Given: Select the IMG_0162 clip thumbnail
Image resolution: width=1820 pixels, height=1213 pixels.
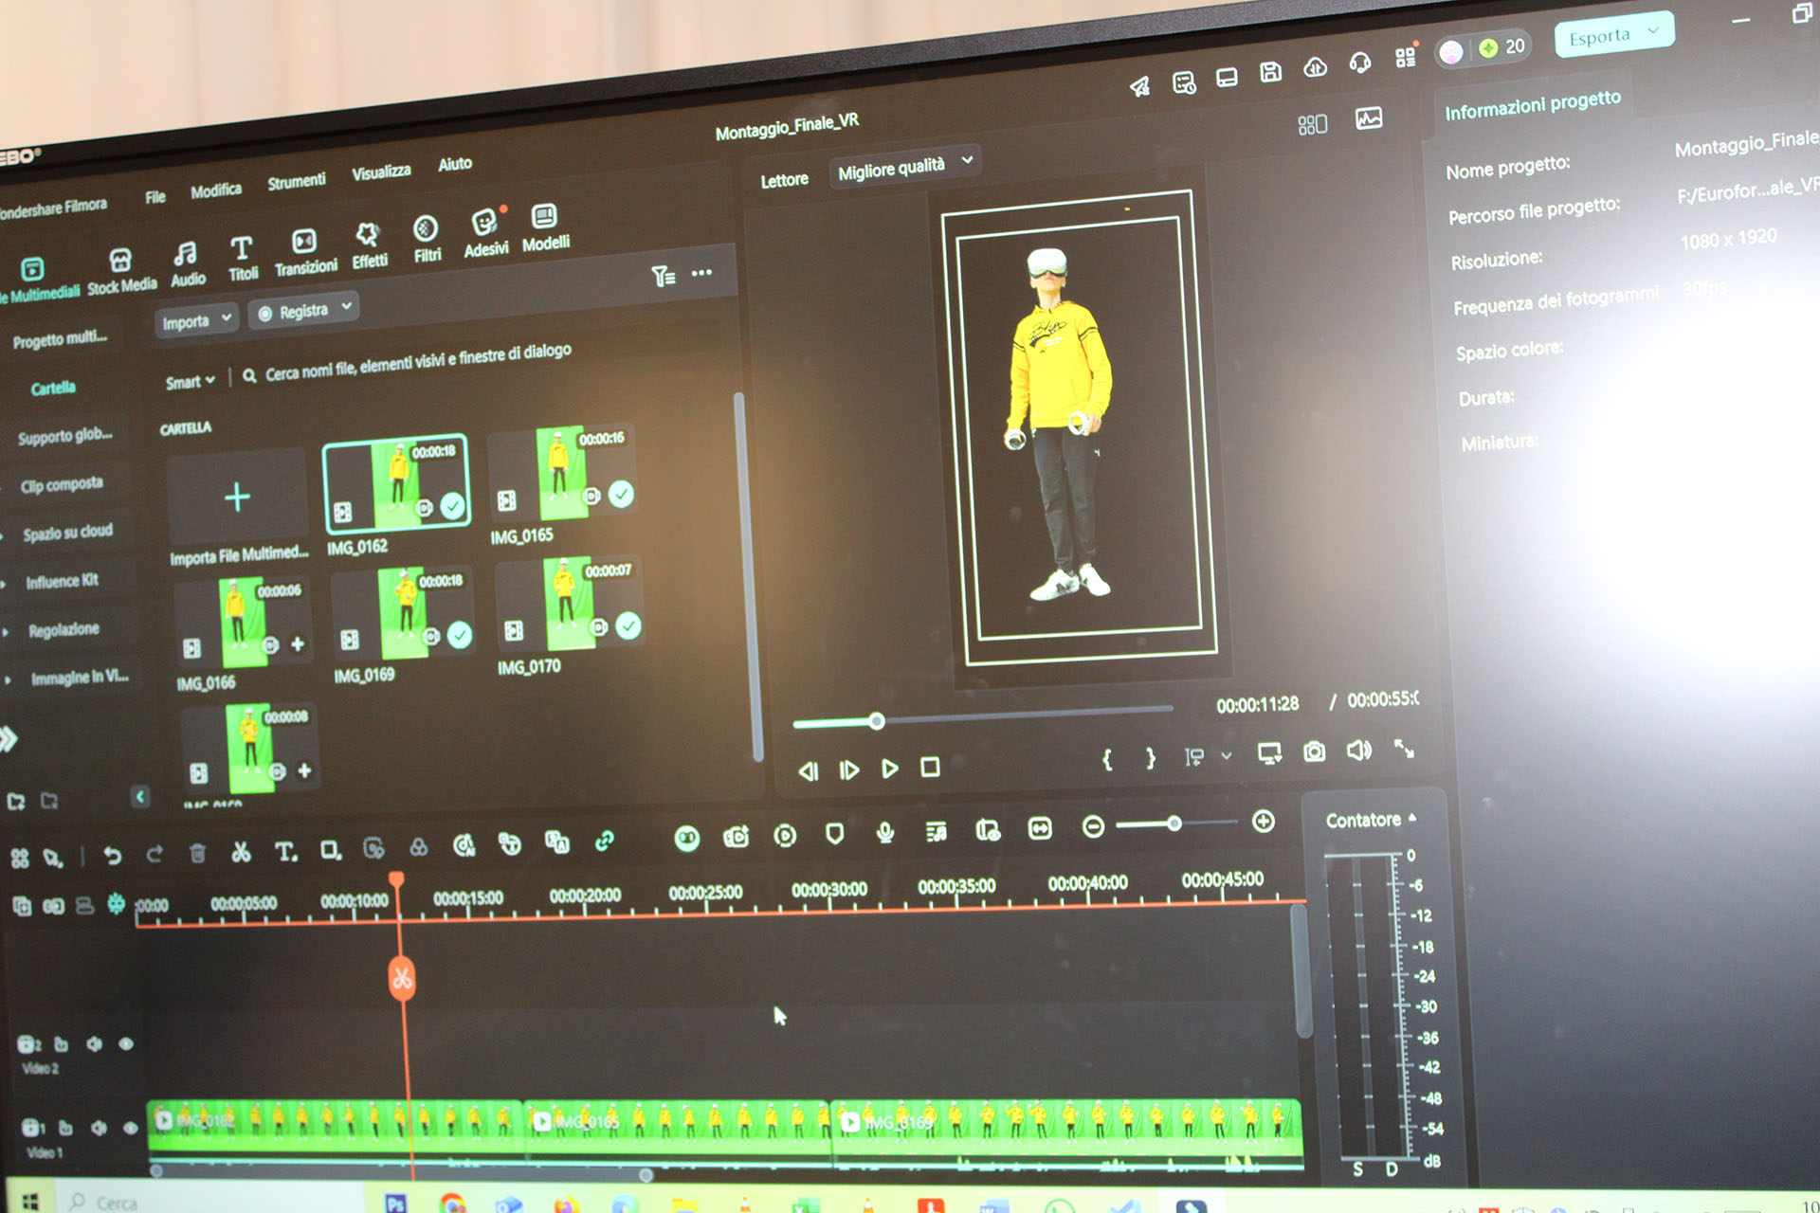Looking at the screenshot, I should [x=395, y=484].
